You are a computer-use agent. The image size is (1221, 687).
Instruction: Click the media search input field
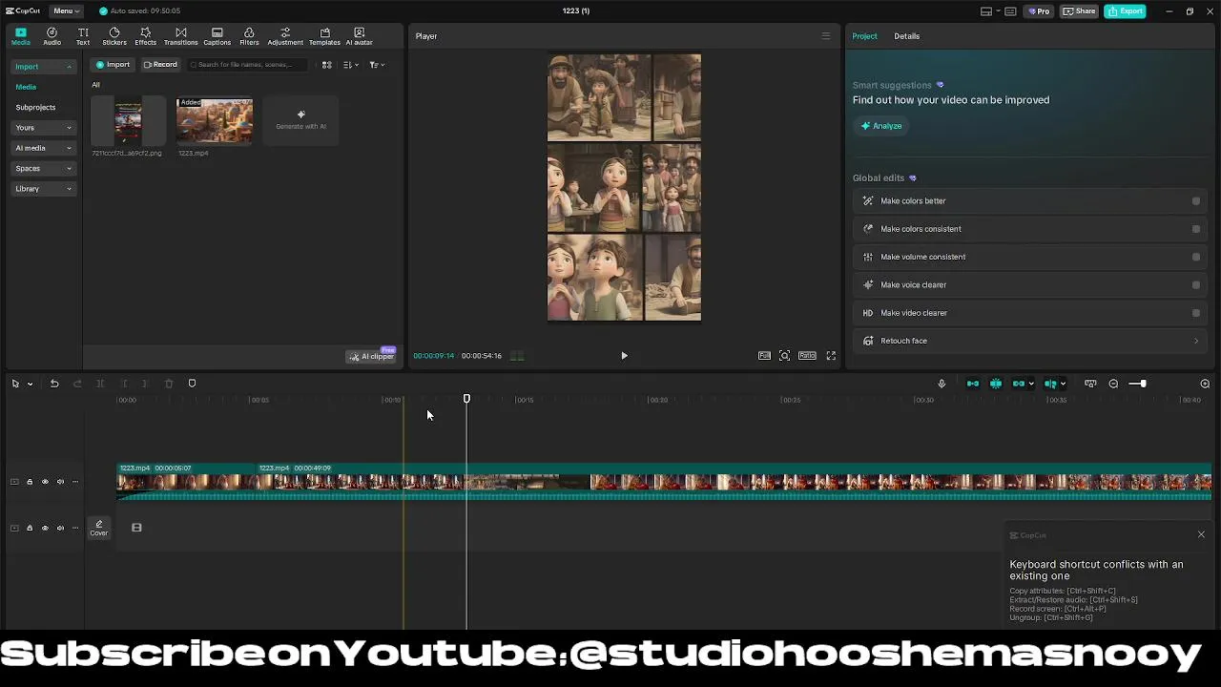pos(248,65)
